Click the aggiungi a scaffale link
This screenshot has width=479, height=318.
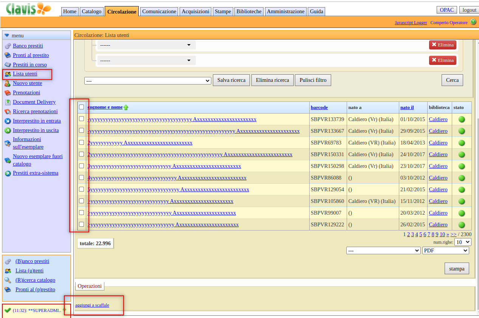tap(92, 305)
